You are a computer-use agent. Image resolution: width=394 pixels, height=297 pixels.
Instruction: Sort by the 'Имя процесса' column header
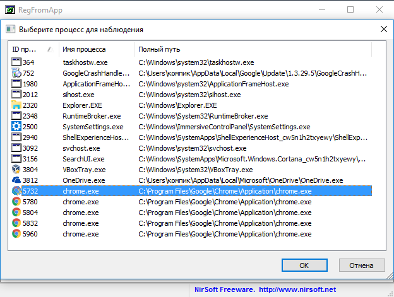tap(97, 49)
